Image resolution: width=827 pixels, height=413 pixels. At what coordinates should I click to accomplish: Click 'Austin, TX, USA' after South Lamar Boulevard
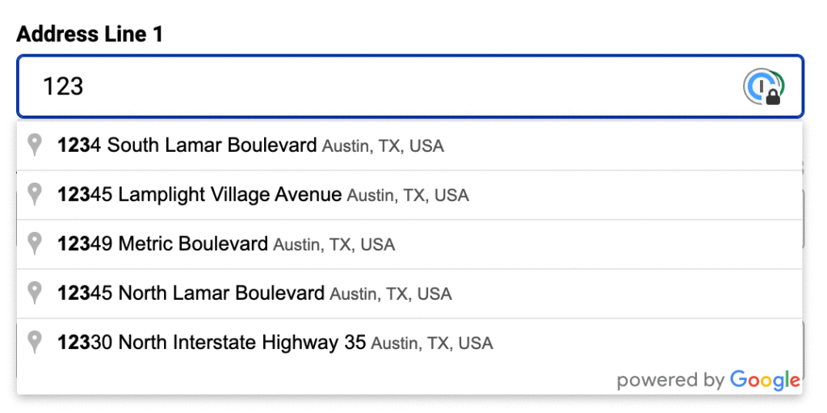(383, 146)
